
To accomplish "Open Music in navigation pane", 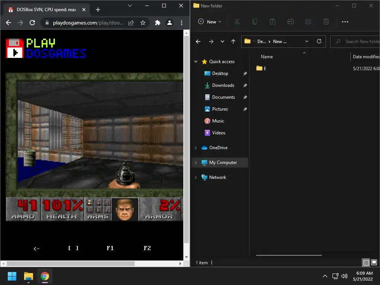I will pos(218,121).
